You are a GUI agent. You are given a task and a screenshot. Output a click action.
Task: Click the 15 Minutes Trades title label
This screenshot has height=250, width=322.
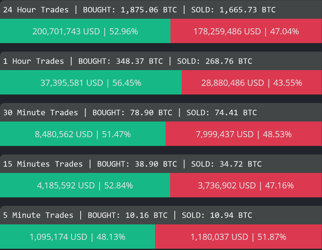[x=43, y=164]
